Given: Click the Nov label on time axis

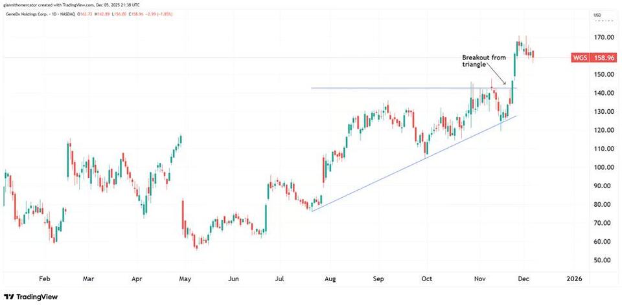Looking at the screenshot, I should tap(480, 279).
